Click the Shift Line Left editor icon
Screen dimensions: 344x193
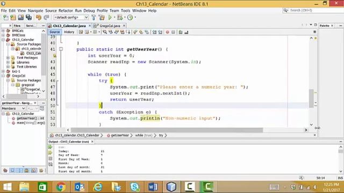[x=154, y=32]
